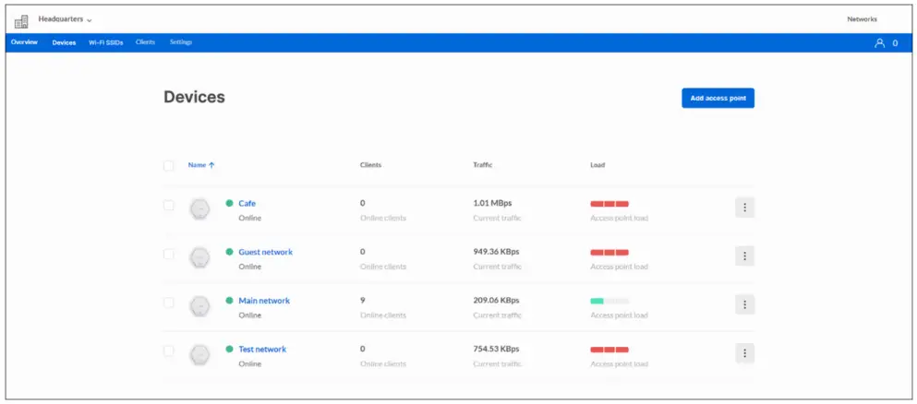The image size is (917, 404).
Task: Click the Headquarters building icon
Action: [x=21, y=20]
